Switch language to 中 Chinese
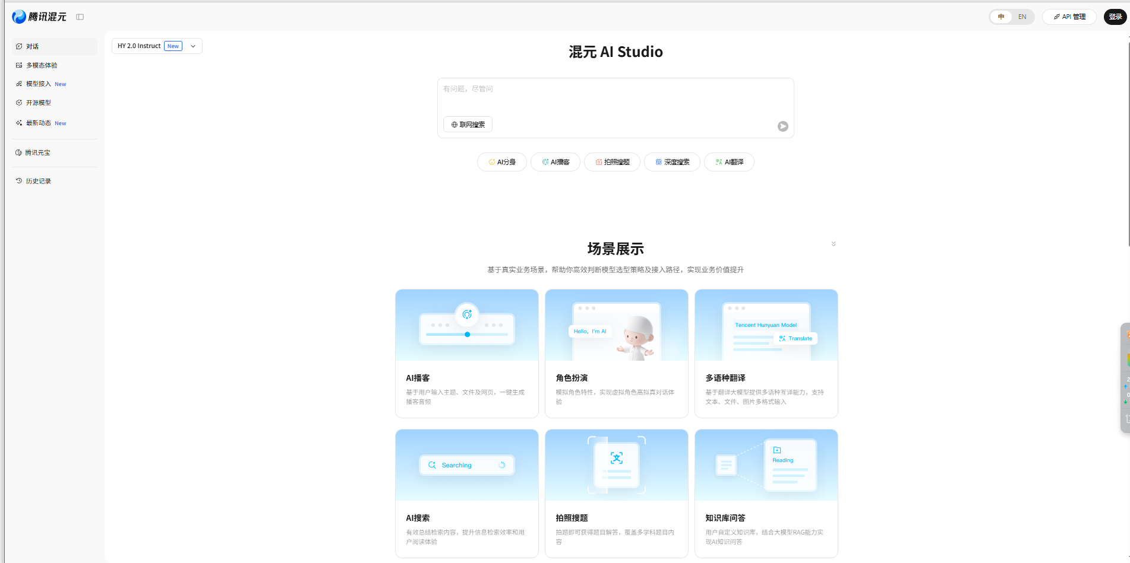 click(1001, 17)
